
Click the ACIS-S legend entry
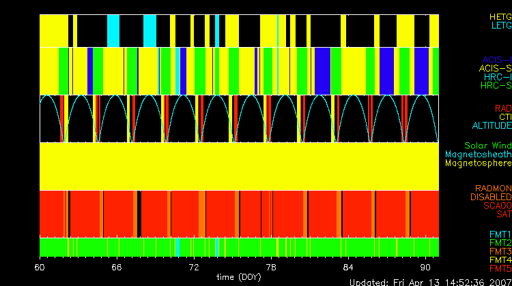(x=495, y=68)
